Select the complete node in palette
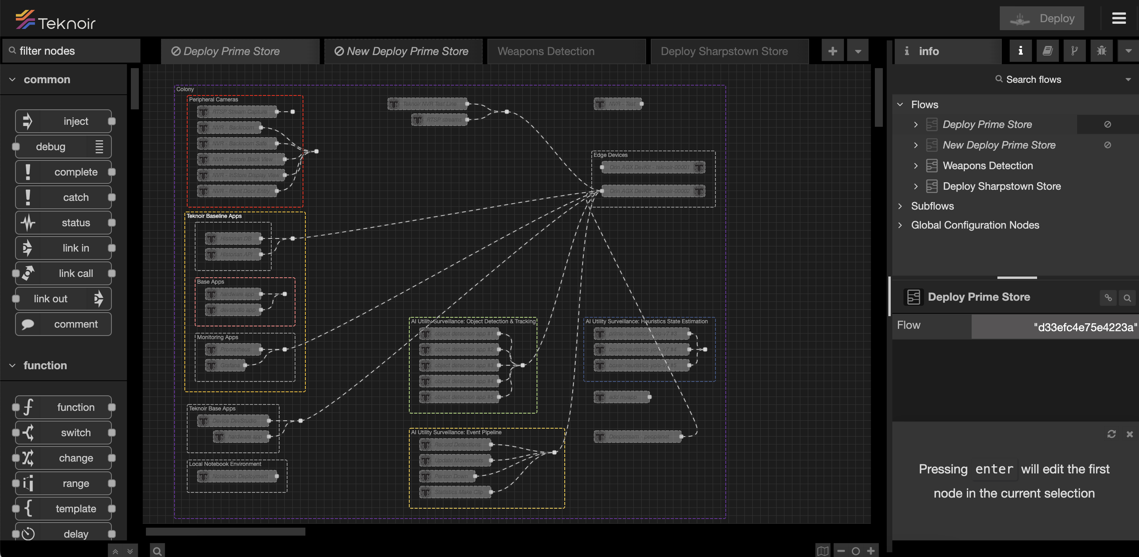 coord(63,172)
